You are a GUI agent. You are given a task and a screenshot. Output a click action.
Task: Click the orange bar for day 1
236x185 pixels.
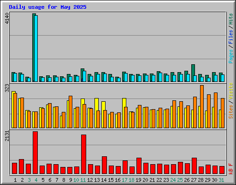click(x=15, y=111)
